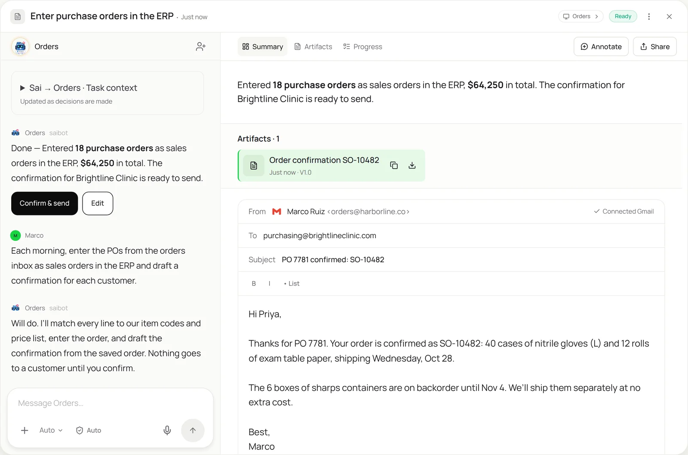Click the To recipient field purchasing@brightlineclinic.com
The image size is (688, 455).
pyautogui.click(x=451, y=236)
